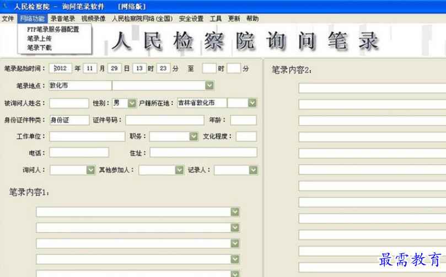Click the day field showing 29
Screen dimensions: 446x277
click(x=115, y=68)
